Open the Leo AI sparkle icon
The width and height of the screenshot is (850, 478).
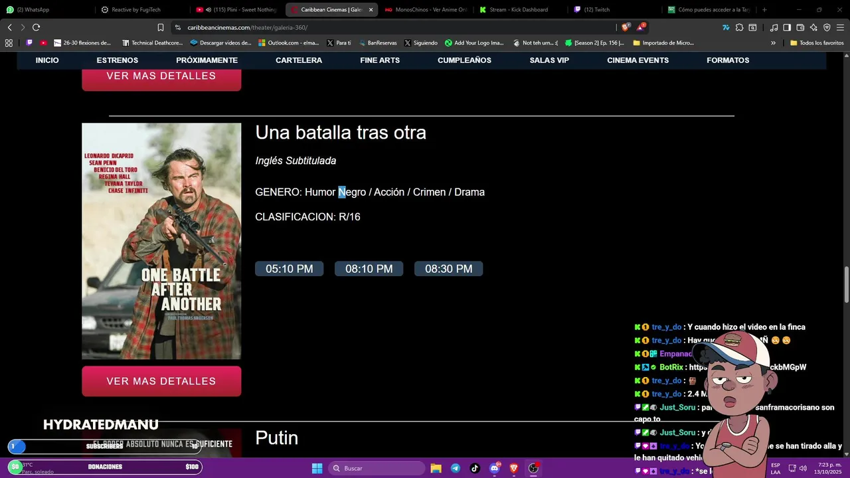813,27
